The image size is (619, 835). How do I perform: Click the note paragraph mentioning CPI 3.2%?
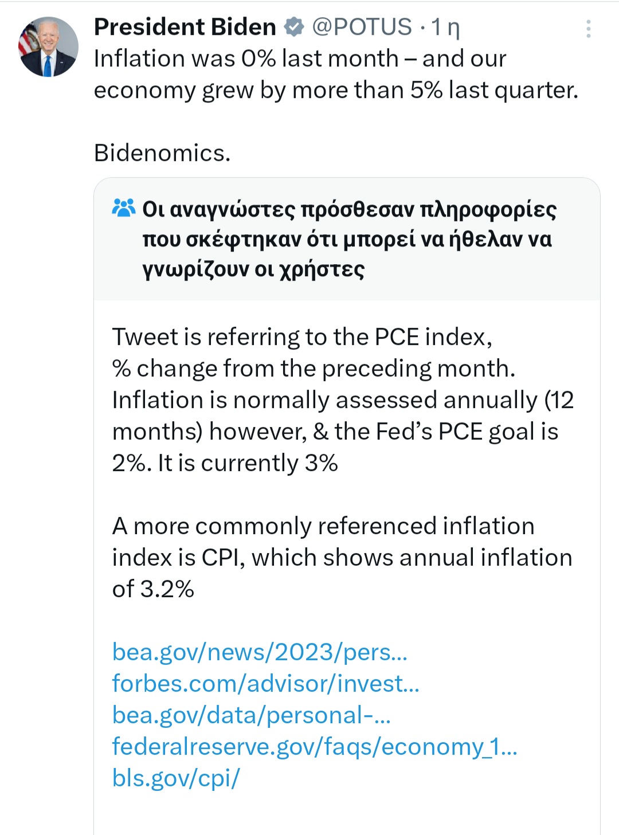(342, 557)
